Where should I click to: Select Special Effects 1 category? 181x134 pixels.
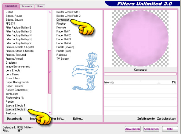pyautogui.click(x=15, y=106)
